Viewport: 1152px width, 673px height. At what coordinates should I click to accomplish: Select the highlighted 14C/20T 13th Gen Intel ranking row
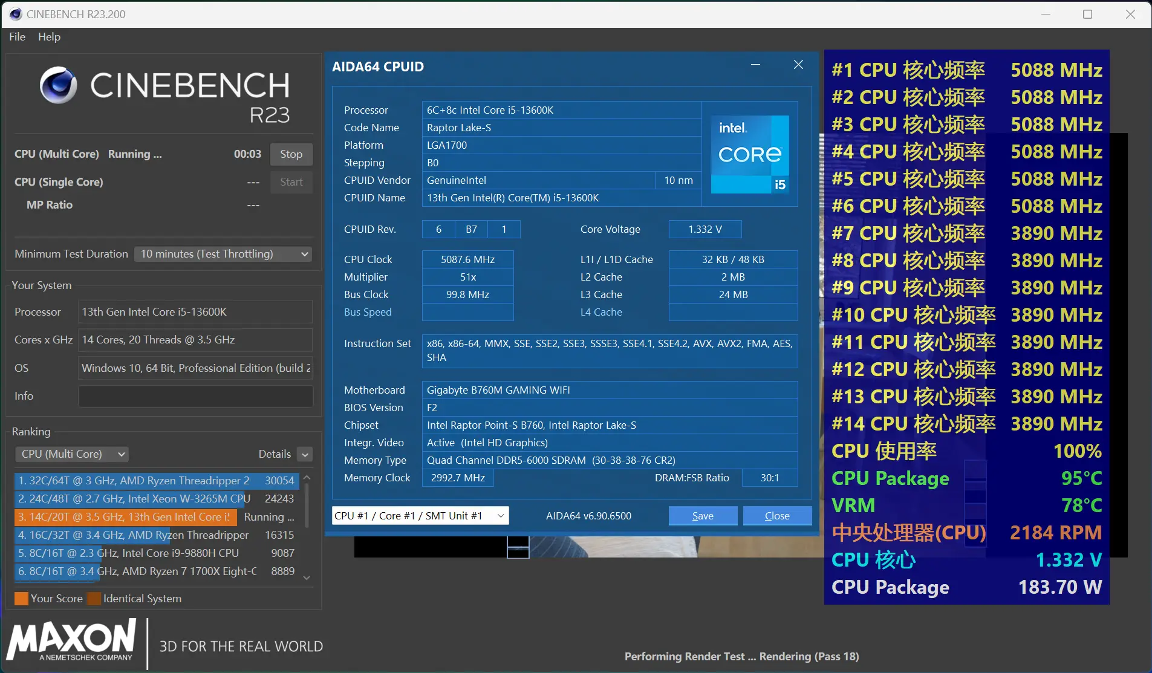157,517
